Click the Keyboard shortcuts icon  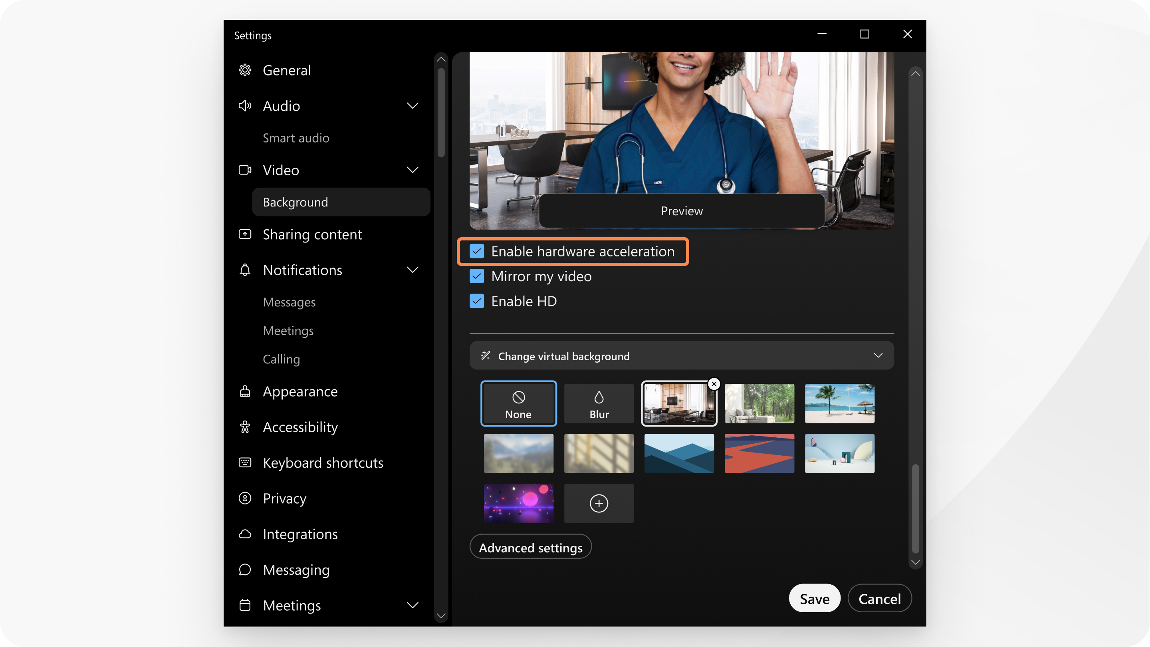click(x=245, y=462)
